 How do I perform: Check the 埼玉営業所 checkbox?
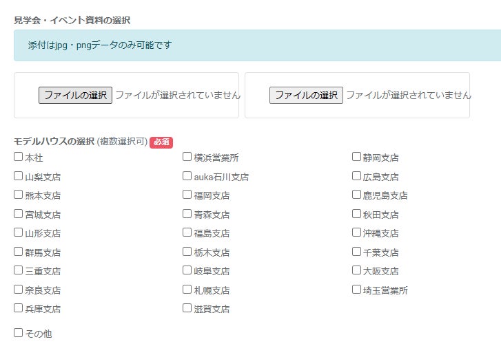pos(357,290)
